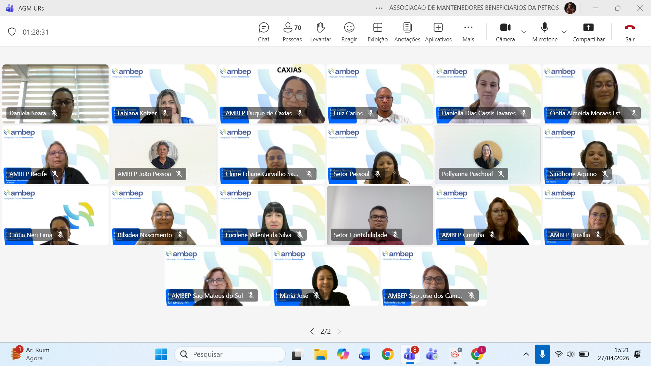Toggle the taskbar microphone indicator

tap(542, 354)
